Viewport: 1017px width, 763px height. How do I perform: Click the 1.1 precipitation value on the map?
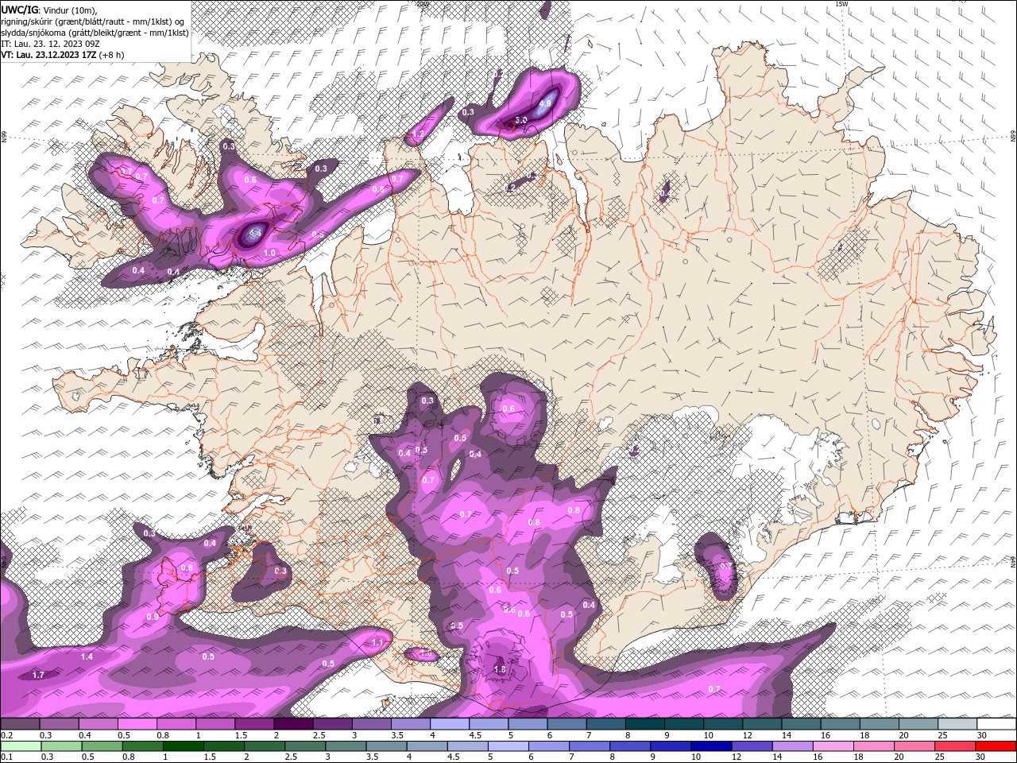click(377, 642)
